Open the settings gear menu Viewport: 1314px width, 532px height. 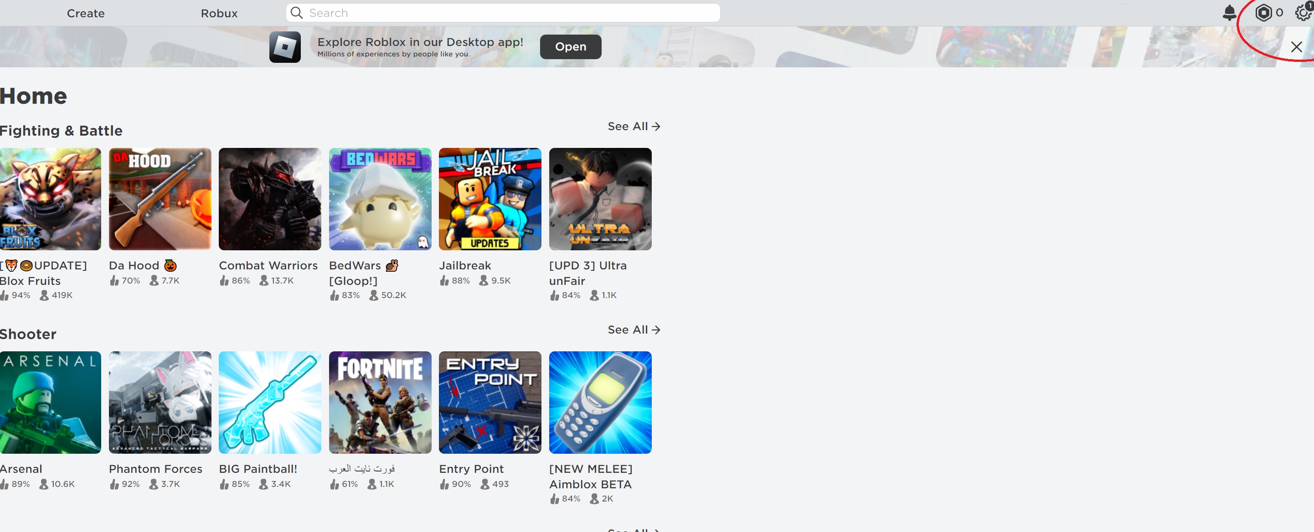pyautogui.click(x=1302, y=13)
